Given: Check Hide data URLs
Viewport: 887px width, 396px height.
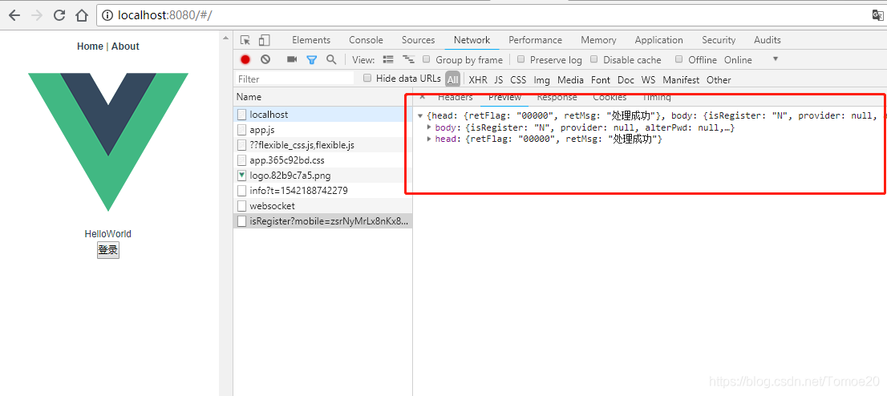Looking at the screenshot, I should click(x=367, y=78).
